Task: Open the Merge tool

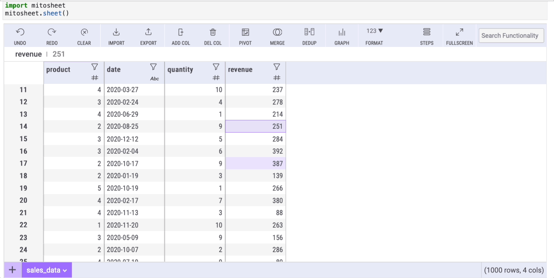Action: (x=277, y=32)
